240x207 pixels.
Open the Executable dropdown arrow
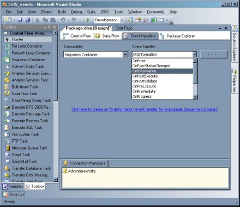(x=125, y=55)
